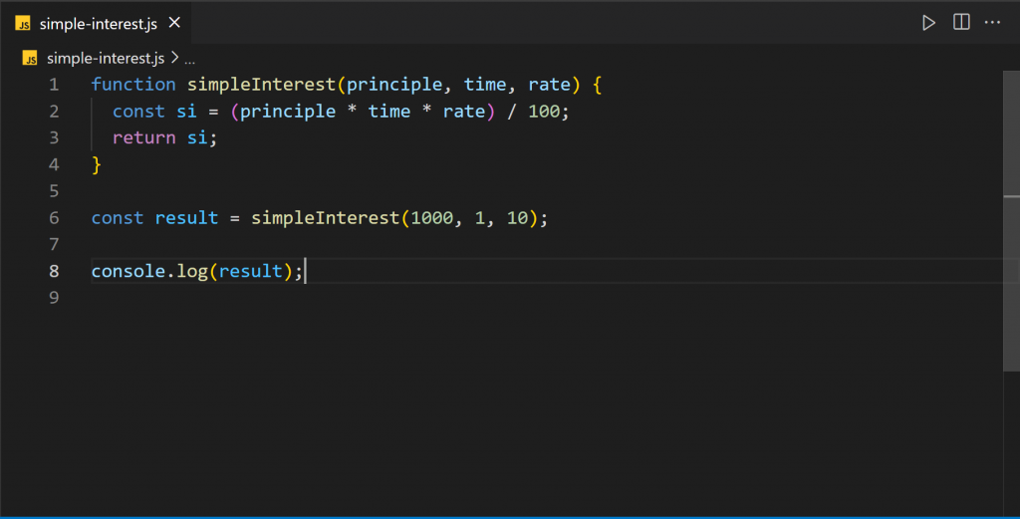Expand the breadcrumb ellipsis symbol list
The width and height of the screenshot is (1020, 519).
click(189, 61)
